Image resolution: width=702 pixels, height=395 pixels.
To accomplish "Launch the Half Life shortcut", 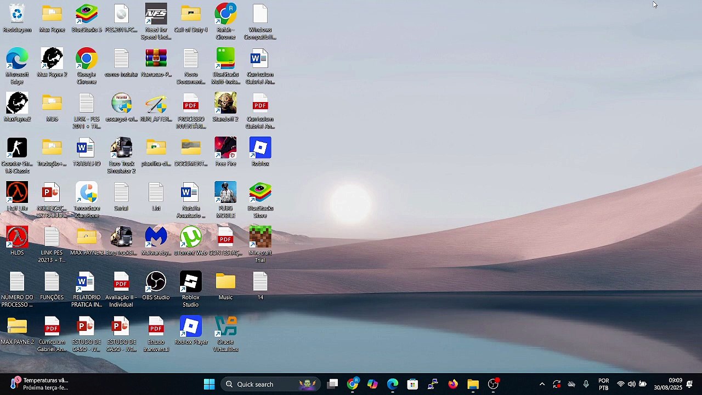I will point(17,197).
